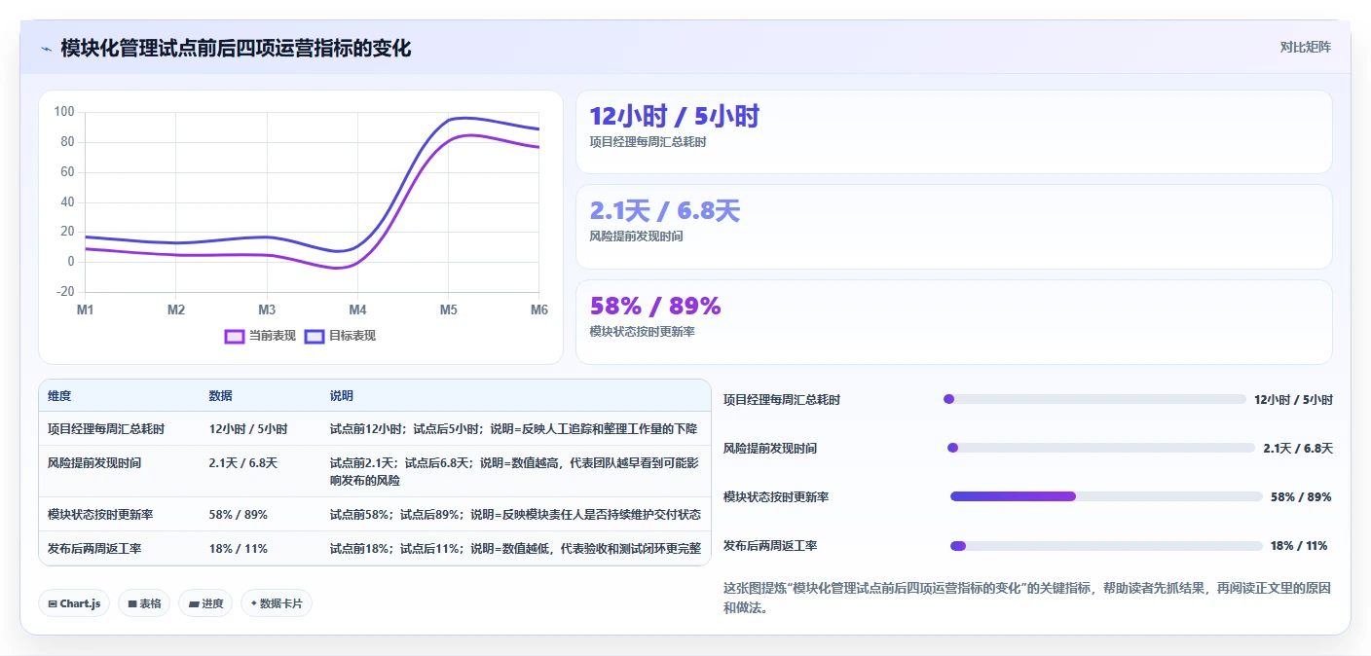Click the progress value 18% / 11%

(x=1299, y=546)
